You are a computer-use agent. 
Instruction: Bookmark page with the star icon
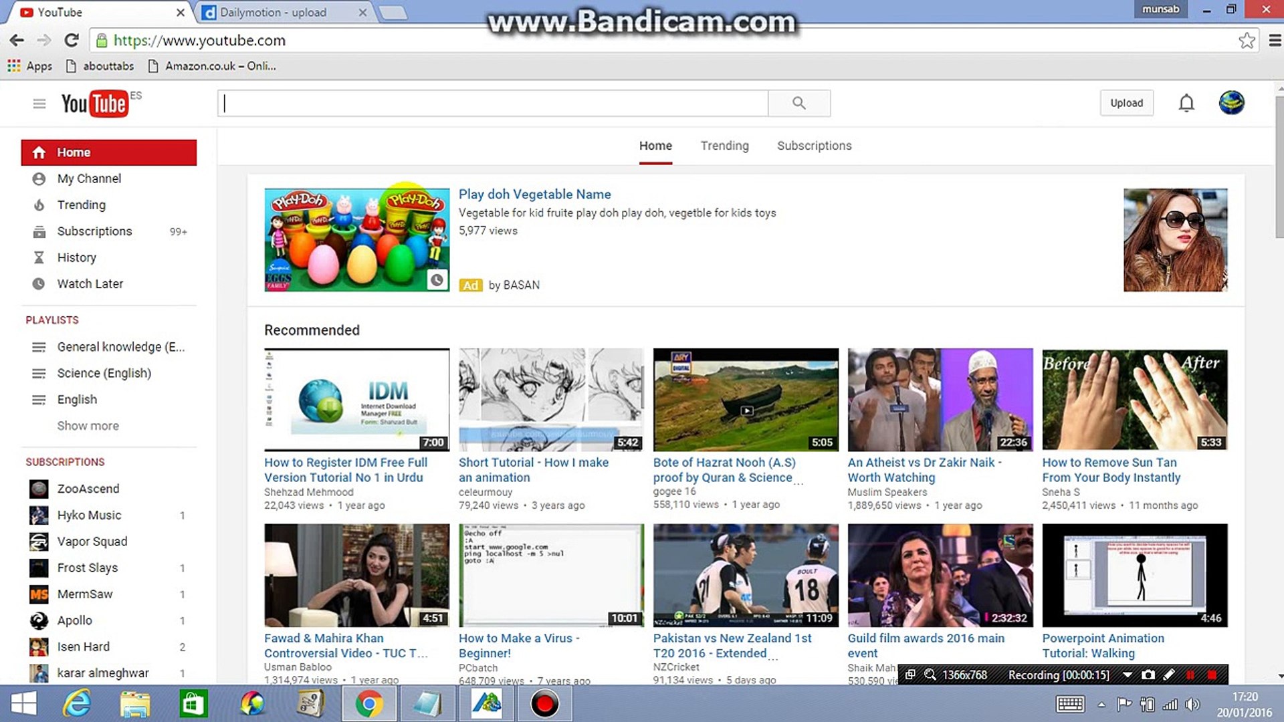tap(1247, 40)
